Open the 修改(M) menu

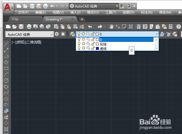click(x=165, y=12)
